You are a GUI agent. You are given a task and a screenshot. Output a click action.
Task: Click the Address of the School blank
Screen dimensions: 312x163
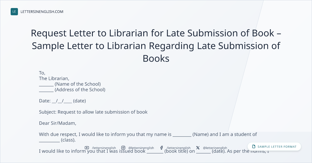tap(46, 90)
